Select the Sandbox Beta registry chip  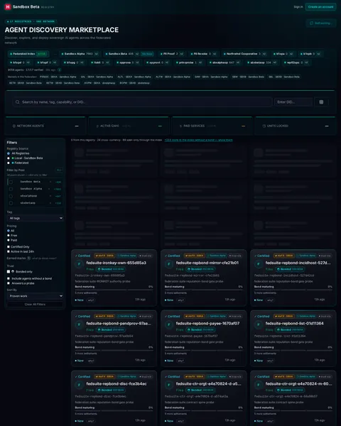pyautogui.click(x=129, y=54)
